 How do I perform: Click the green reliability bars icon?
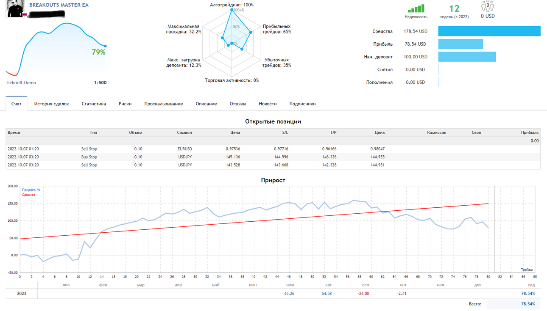(416, 8)
